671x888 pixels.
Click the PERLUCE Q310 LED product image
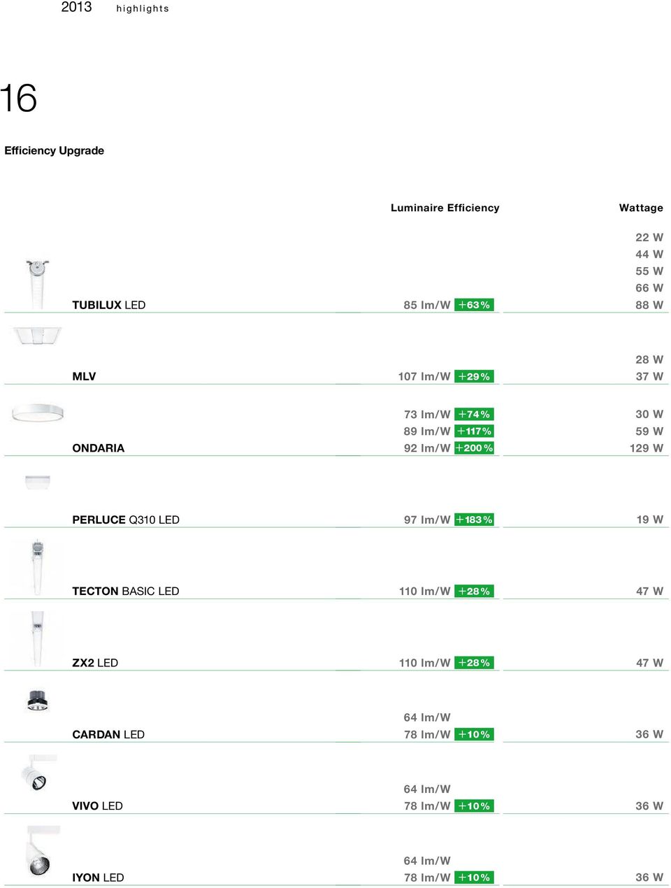(38, 482)
